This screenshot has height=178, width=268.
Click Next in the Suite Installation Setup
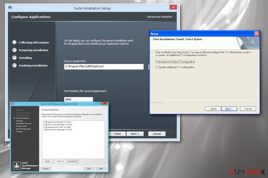[135, 134]
